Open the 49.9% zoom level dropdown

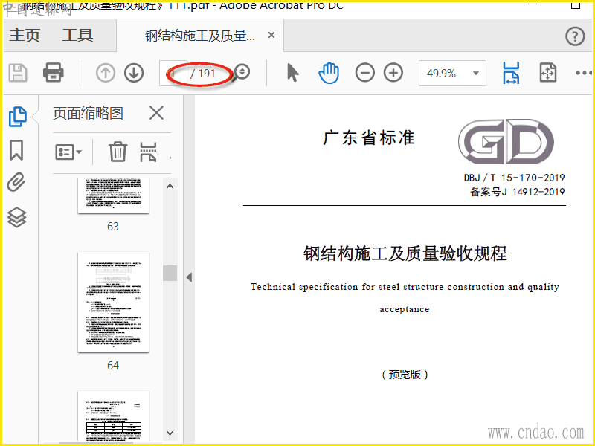(x=452, y=73)
